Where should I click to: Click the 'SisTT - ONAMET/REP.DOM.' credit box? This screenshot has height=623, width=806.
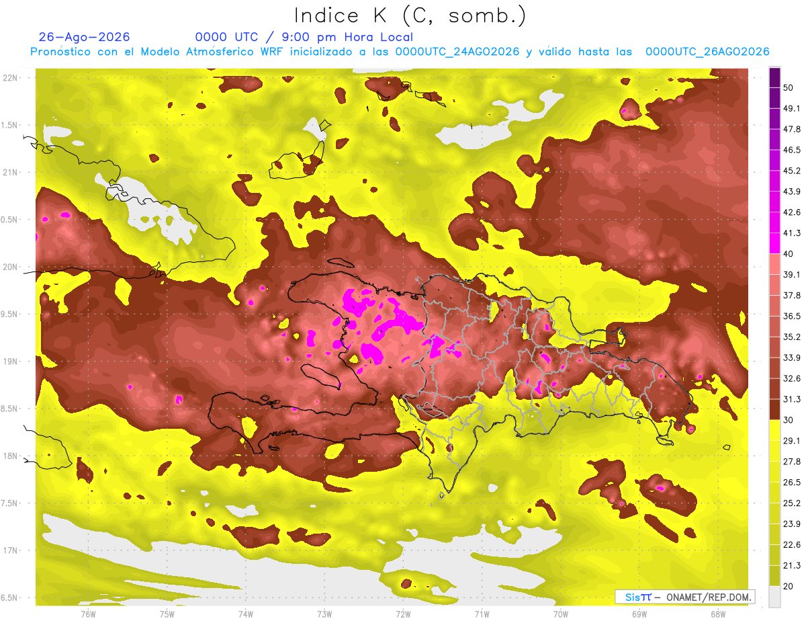click(x=685, y=597)
